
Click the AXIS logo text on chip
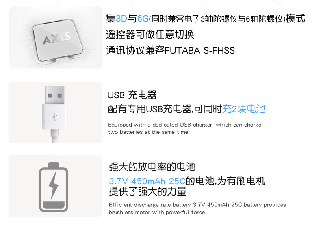coord(57,38)
